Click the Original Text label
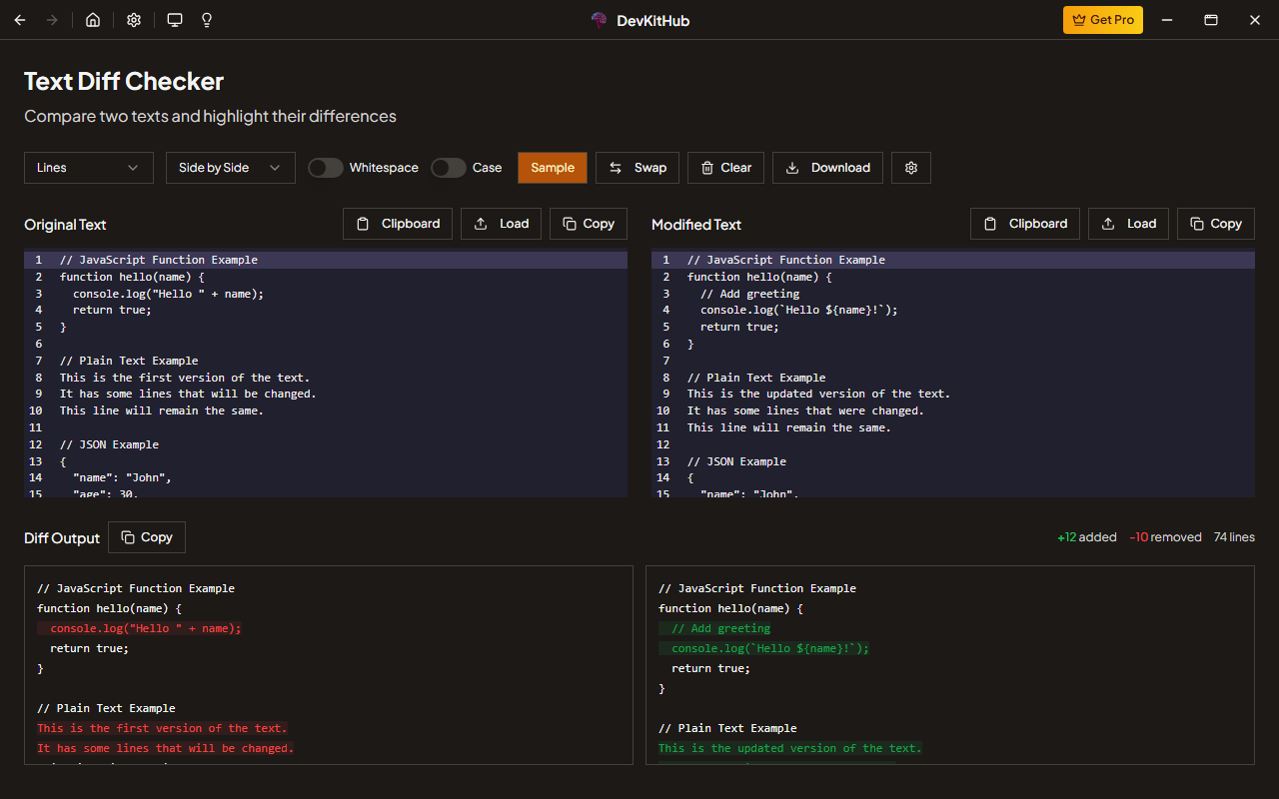This screenshot has height=799, width=1279. pyautogui.click(x=65, y=225)
